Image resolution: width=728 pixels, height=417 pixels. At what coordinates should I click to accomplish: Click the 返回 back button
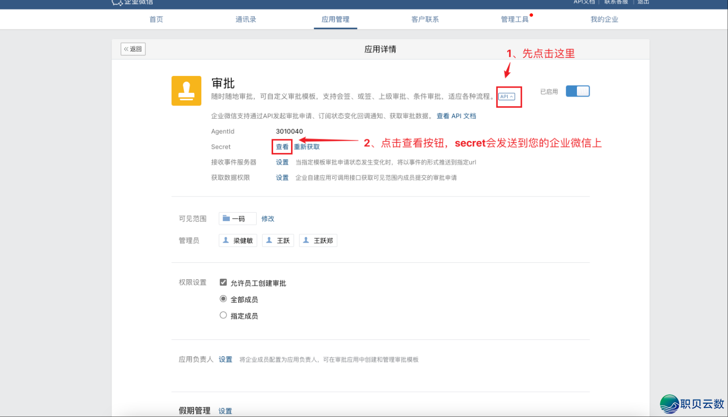133,49
